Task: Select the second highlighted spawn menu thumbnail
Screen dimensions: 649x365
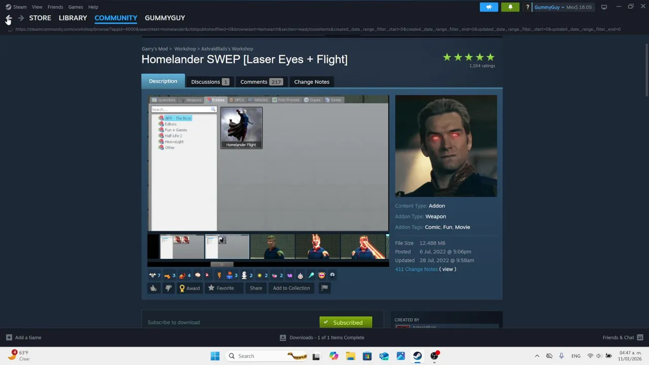Action: (x=227, y=247)
